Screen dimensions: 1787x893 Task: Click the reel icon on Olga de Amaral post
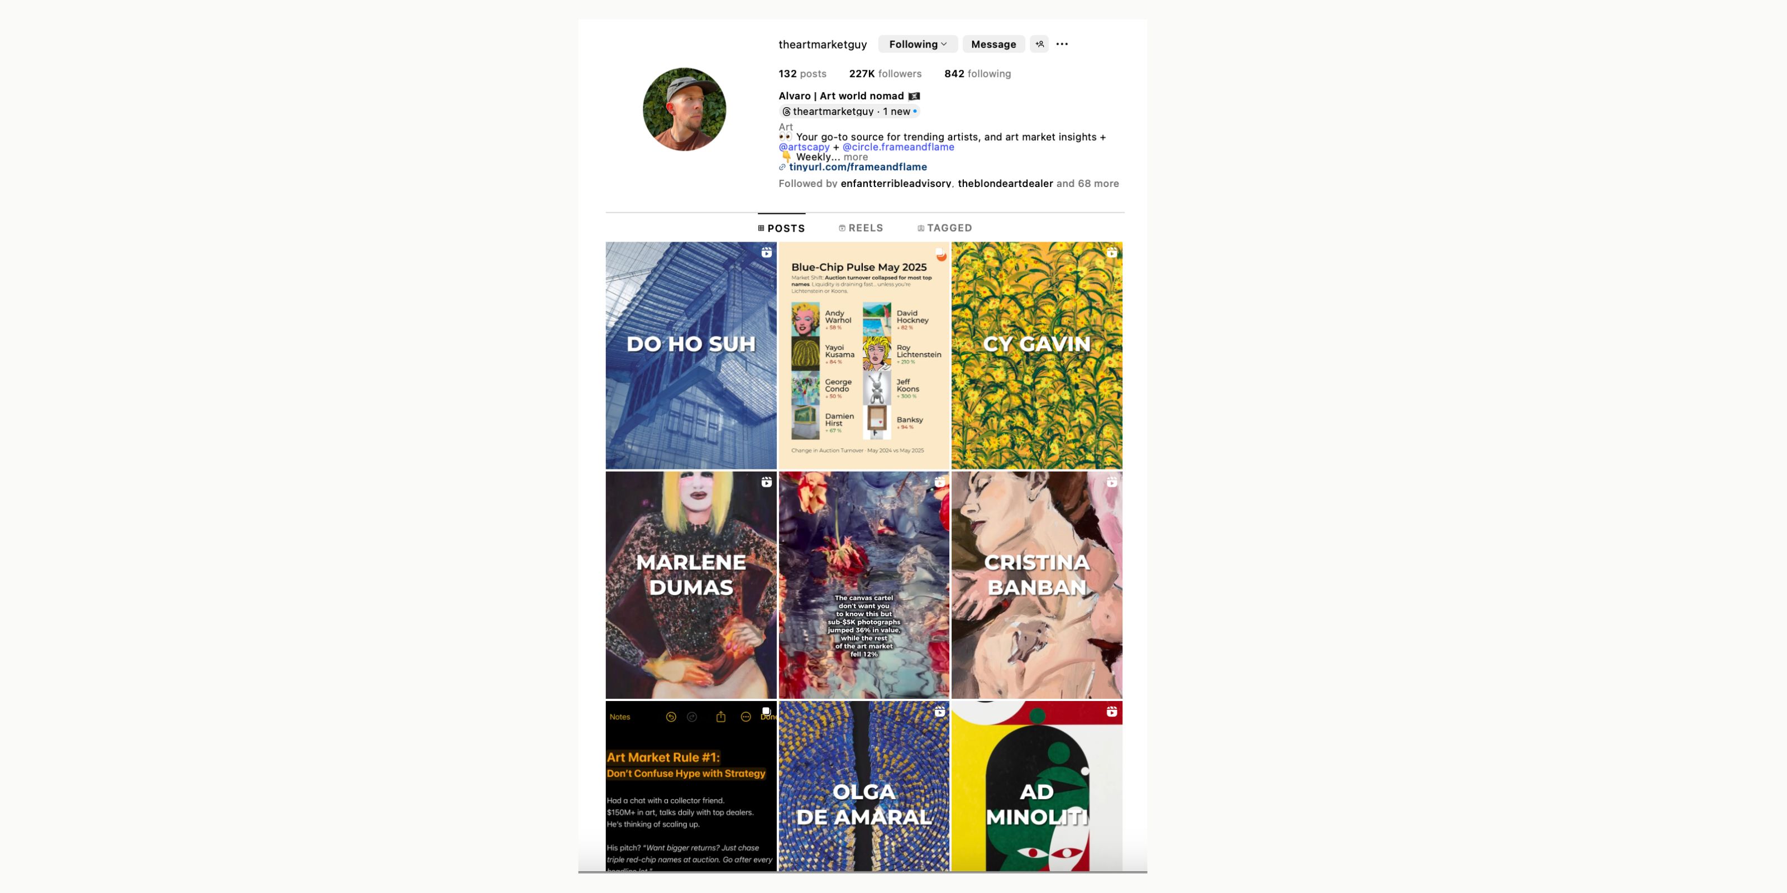click(x=939, y=712)
